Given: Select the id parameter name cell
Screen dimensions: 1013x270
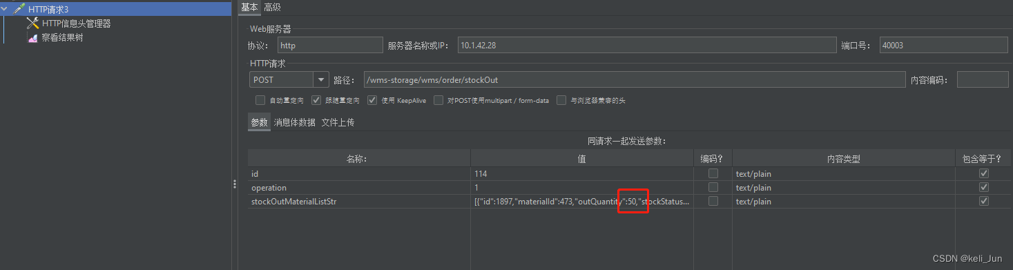Looking at the screenshot, I should pyautogui.click(x=359, y=174).
